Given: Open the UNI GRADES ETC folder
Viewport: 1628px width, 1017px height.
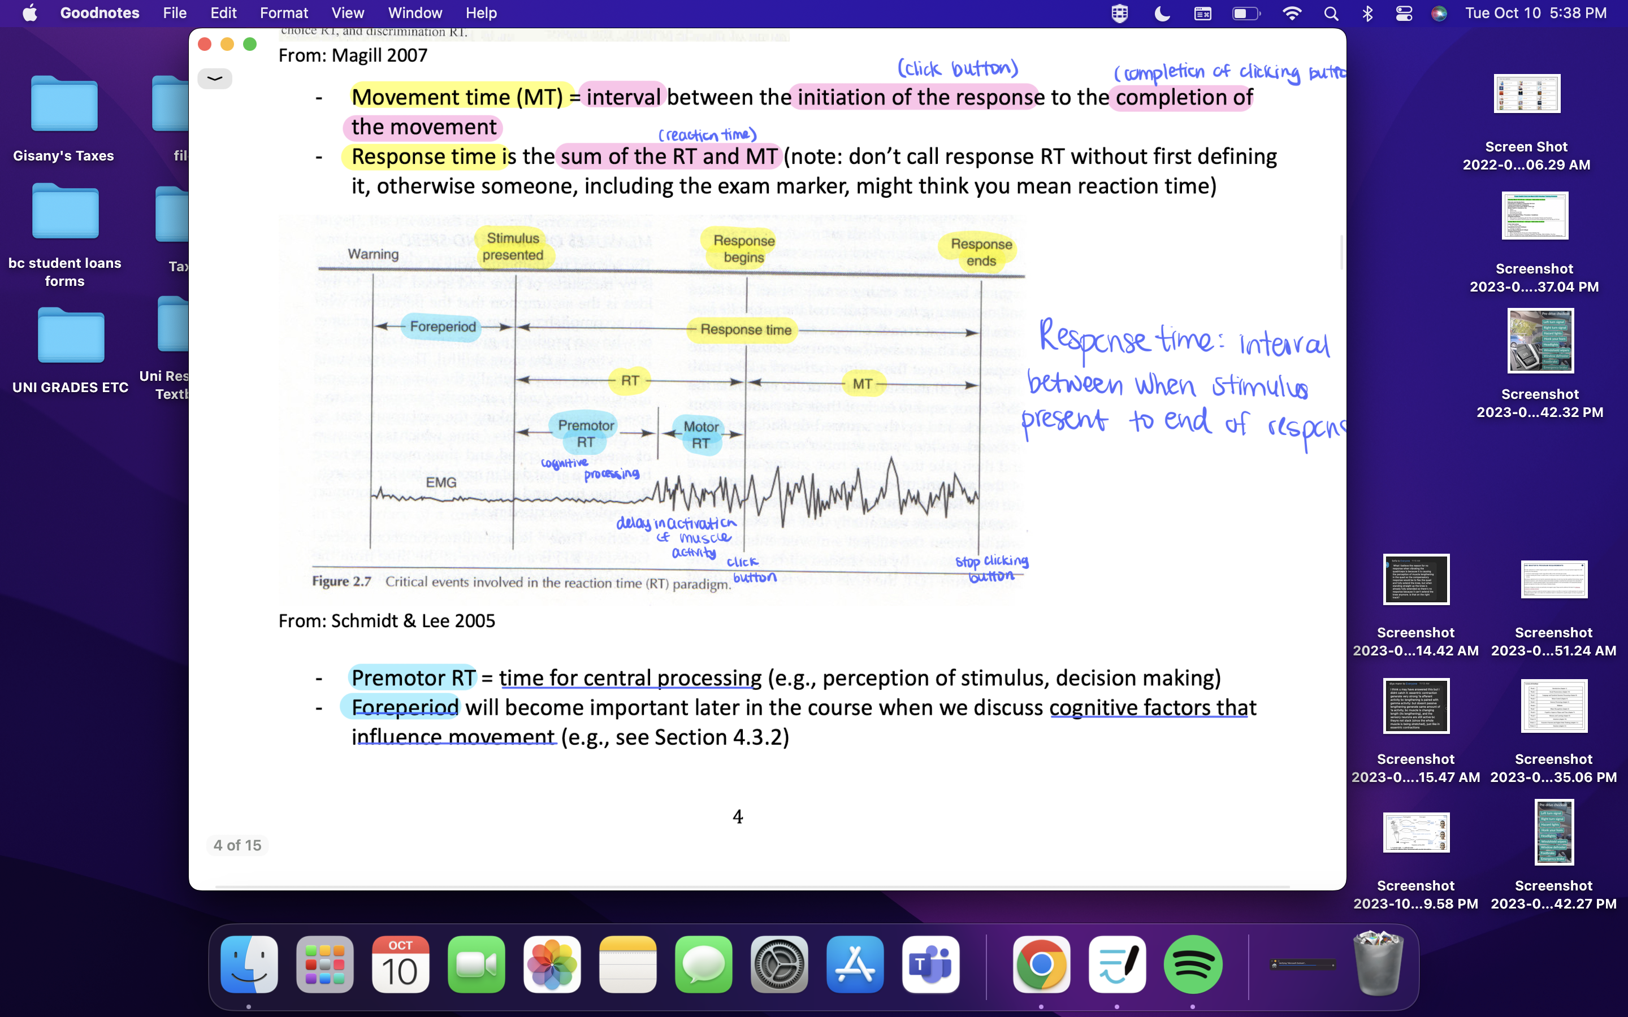Looking at the screenshot, I should click(70, 336).
